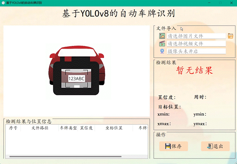This screenshot has height=164, width=237.
Task: Click the car license plate preview image
Action: click(77, 71)
